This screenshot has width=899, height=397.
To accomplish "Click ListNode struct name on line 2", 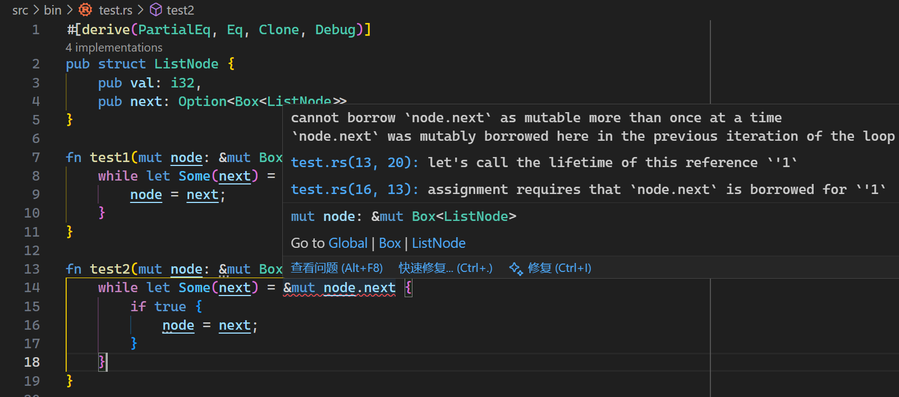I will coord(186,64).
